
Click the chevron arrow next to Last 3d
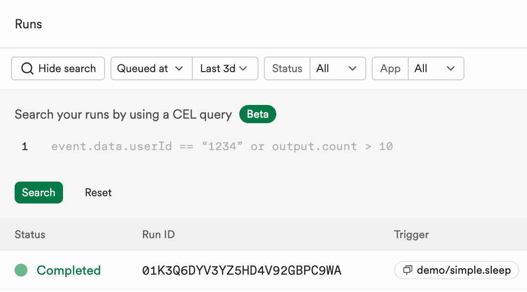coord(243,68)
